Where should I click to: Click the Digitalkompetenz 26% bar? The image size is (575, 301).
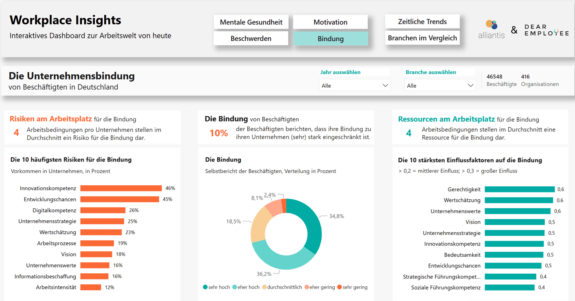click(x=103, y=210)
